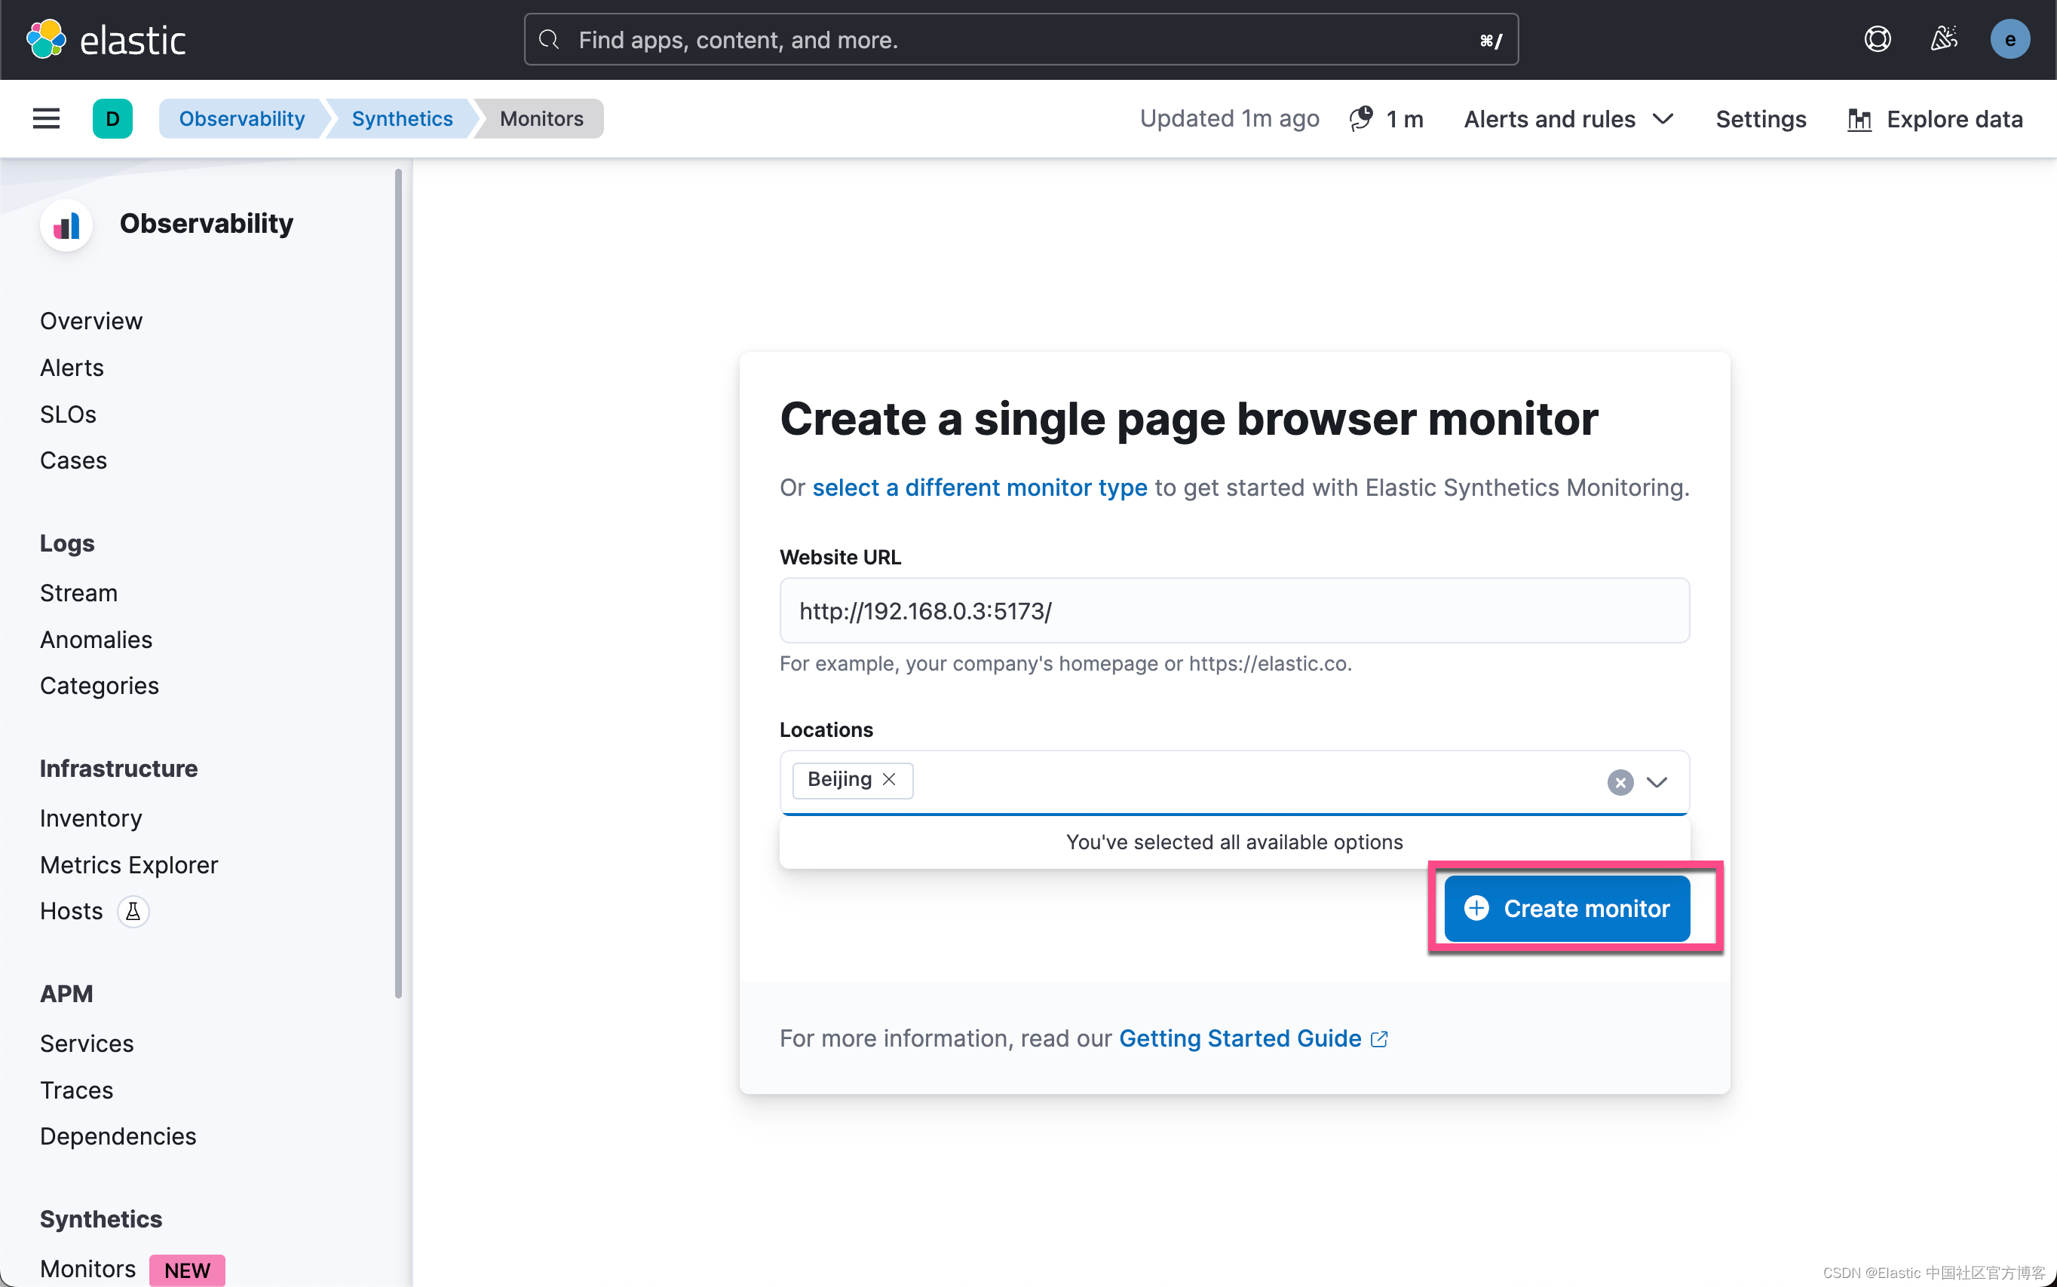The image size is (2057, 1287).
Task: Expand the Locations dropdown chevron
Action: point(1656,781)
